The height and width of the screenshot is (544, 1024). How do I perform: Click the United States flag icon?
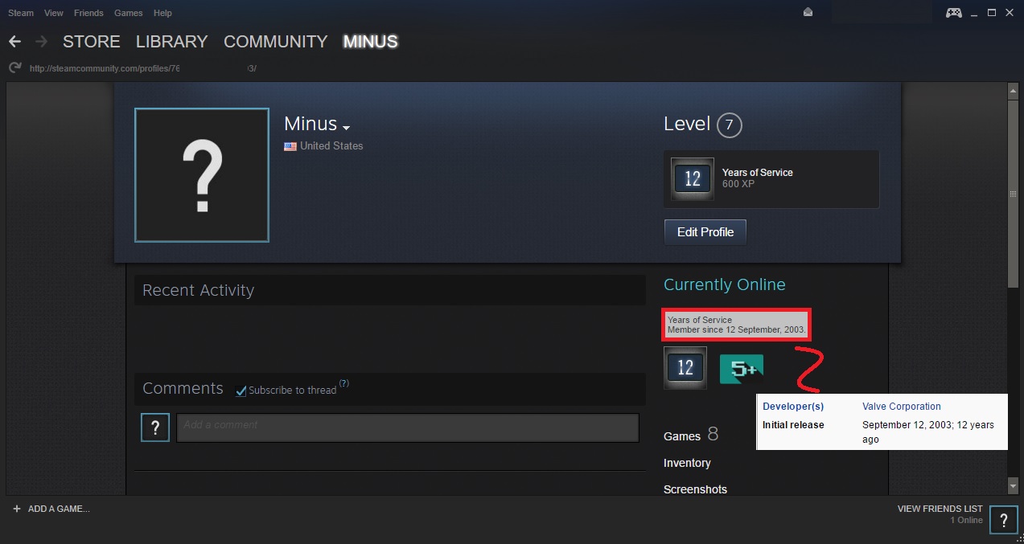click(x=290, y=146)
